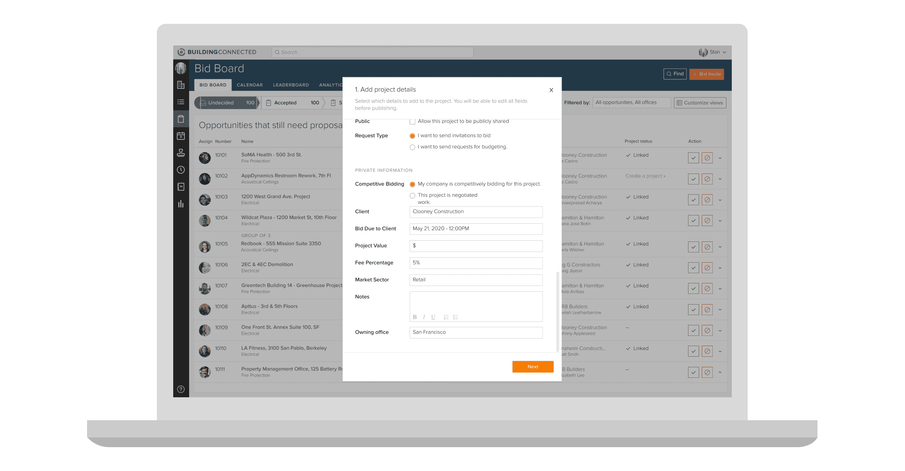Viewport: 905px width, 471px height.
Task: Insert numbered list in Notes editor
Action: (446, 317)
